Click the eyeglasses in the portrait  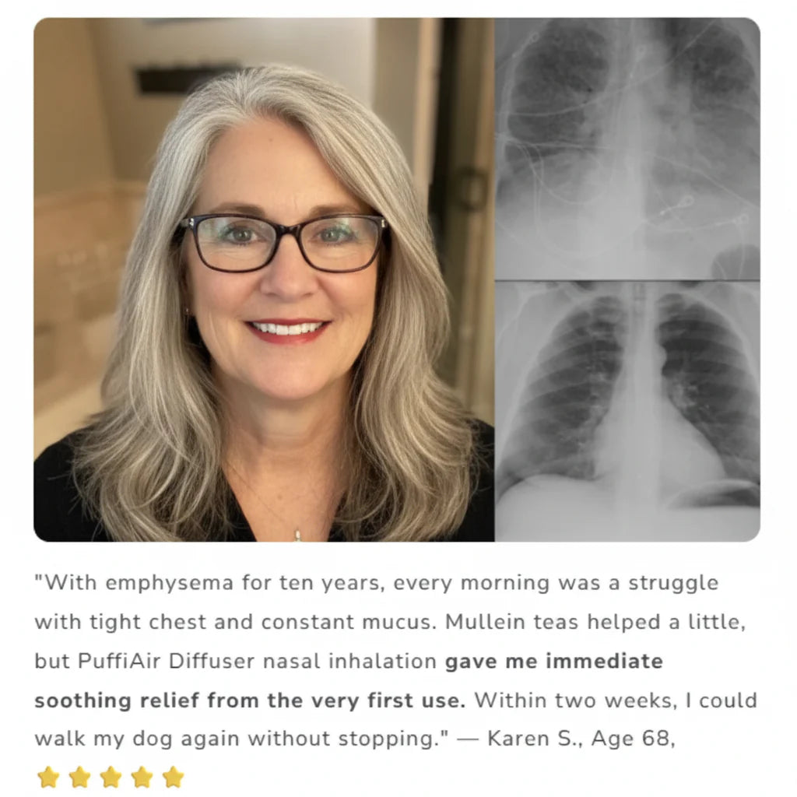click(285, 243)
